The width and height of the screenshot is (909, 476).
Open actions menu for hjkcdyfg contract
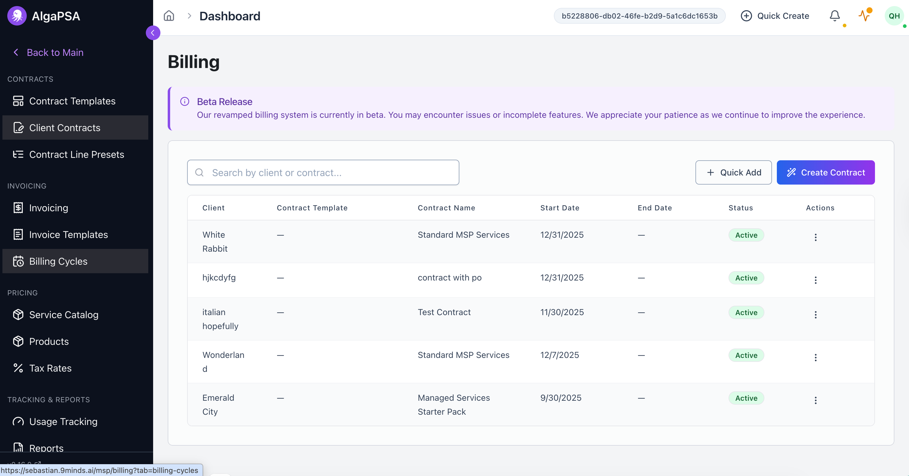[x=815, y=280]
